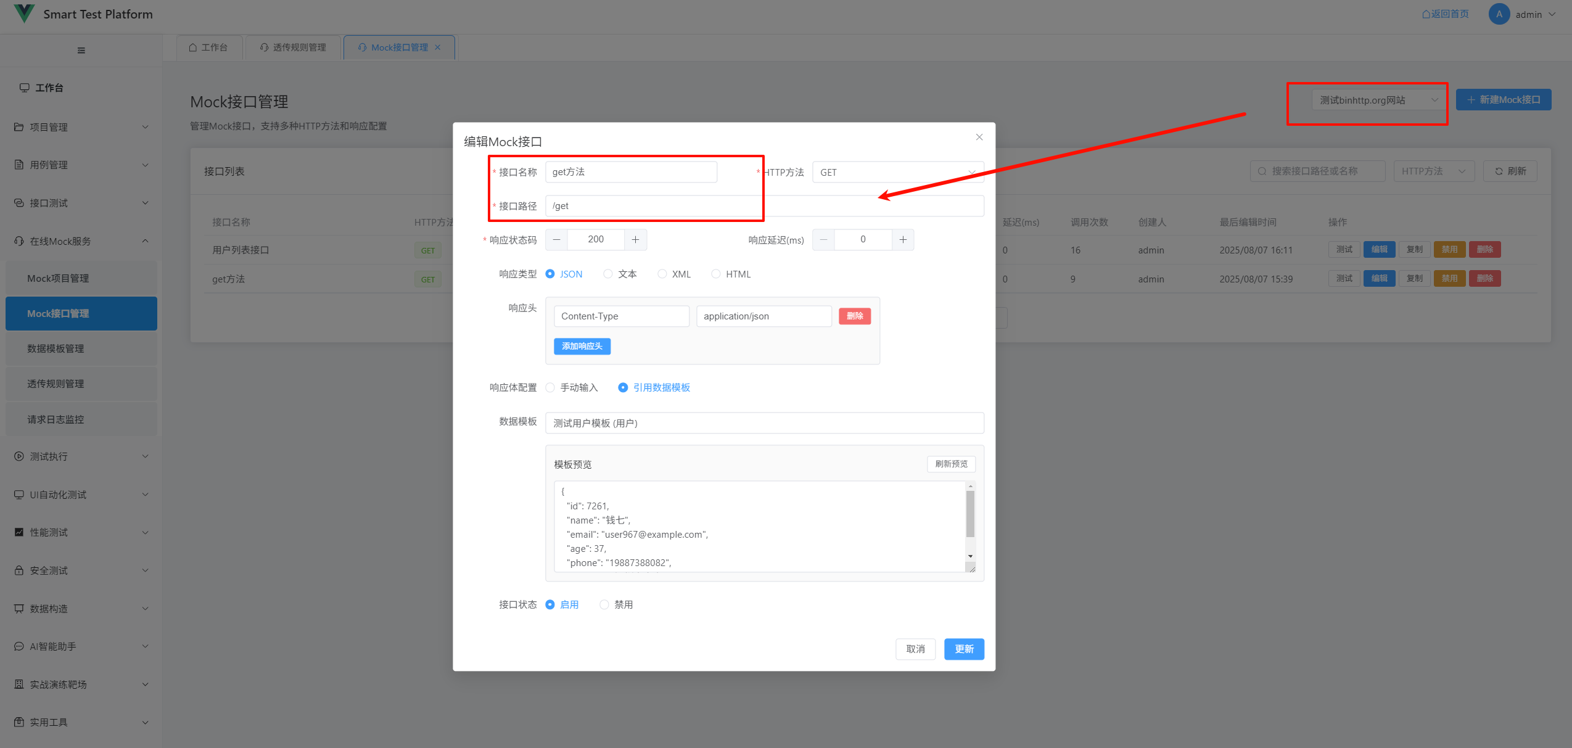Image resolution: width=1572 pixels, height=748 pixels.
Task: Click the 接口路径 input field
Action: (654, 206)
